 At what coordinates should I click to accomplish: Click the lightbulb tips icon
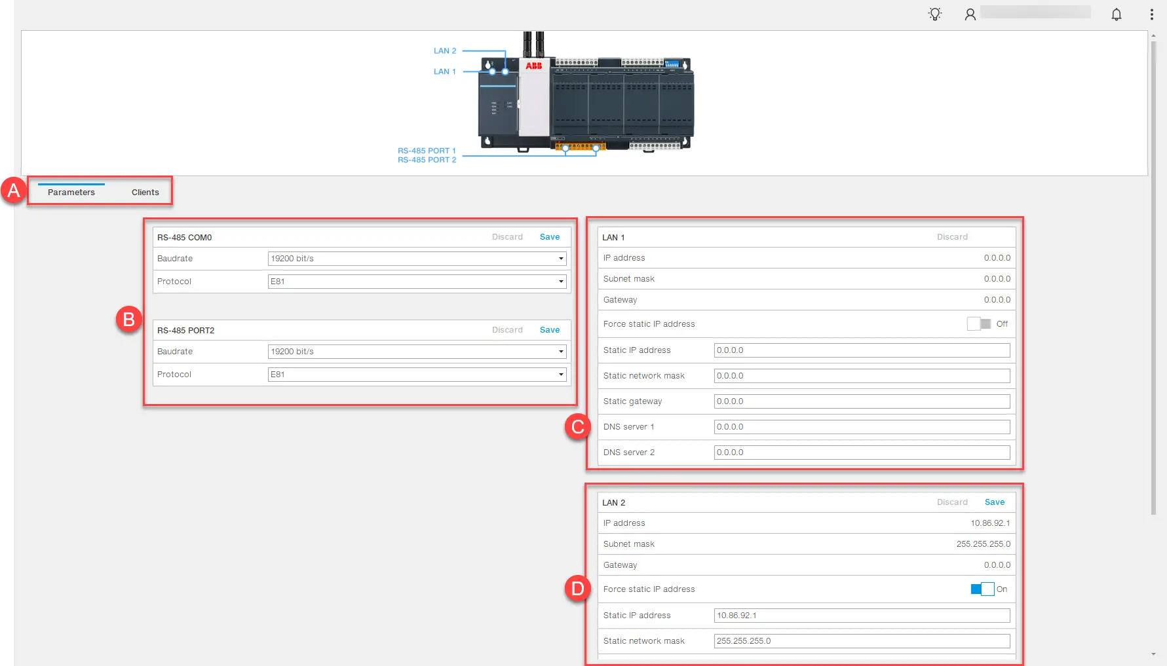pyautogui.click(x=935, y=14)
